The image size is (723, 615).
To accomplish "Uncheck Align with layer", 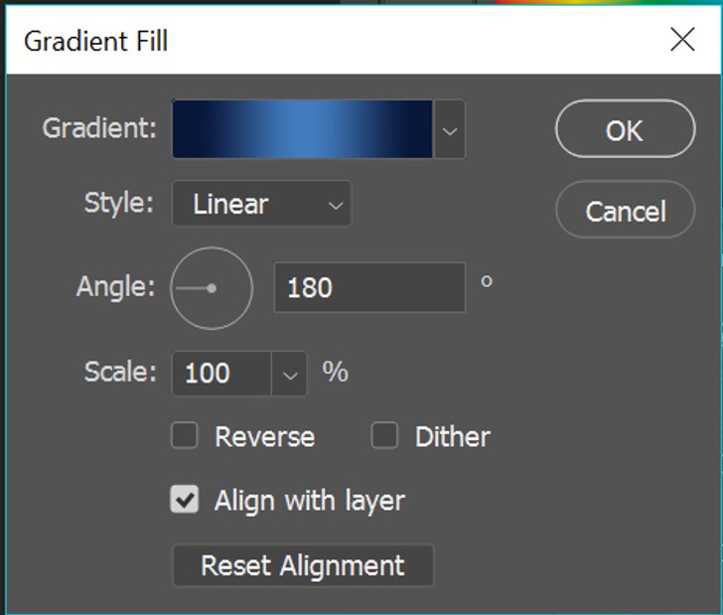I will pos(185,500).
